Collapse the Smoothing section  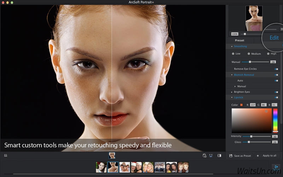(232, 47)
